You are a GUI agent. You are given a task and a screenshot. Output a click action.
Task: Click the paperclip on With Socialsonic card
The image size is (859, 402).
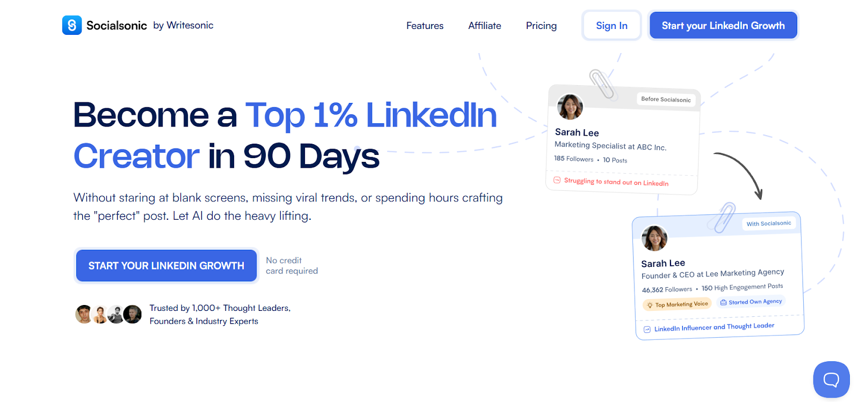[x=724, y=217]
